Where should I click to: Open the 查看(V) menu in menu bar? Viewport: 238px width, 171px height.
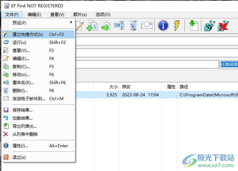pos(57,15)
